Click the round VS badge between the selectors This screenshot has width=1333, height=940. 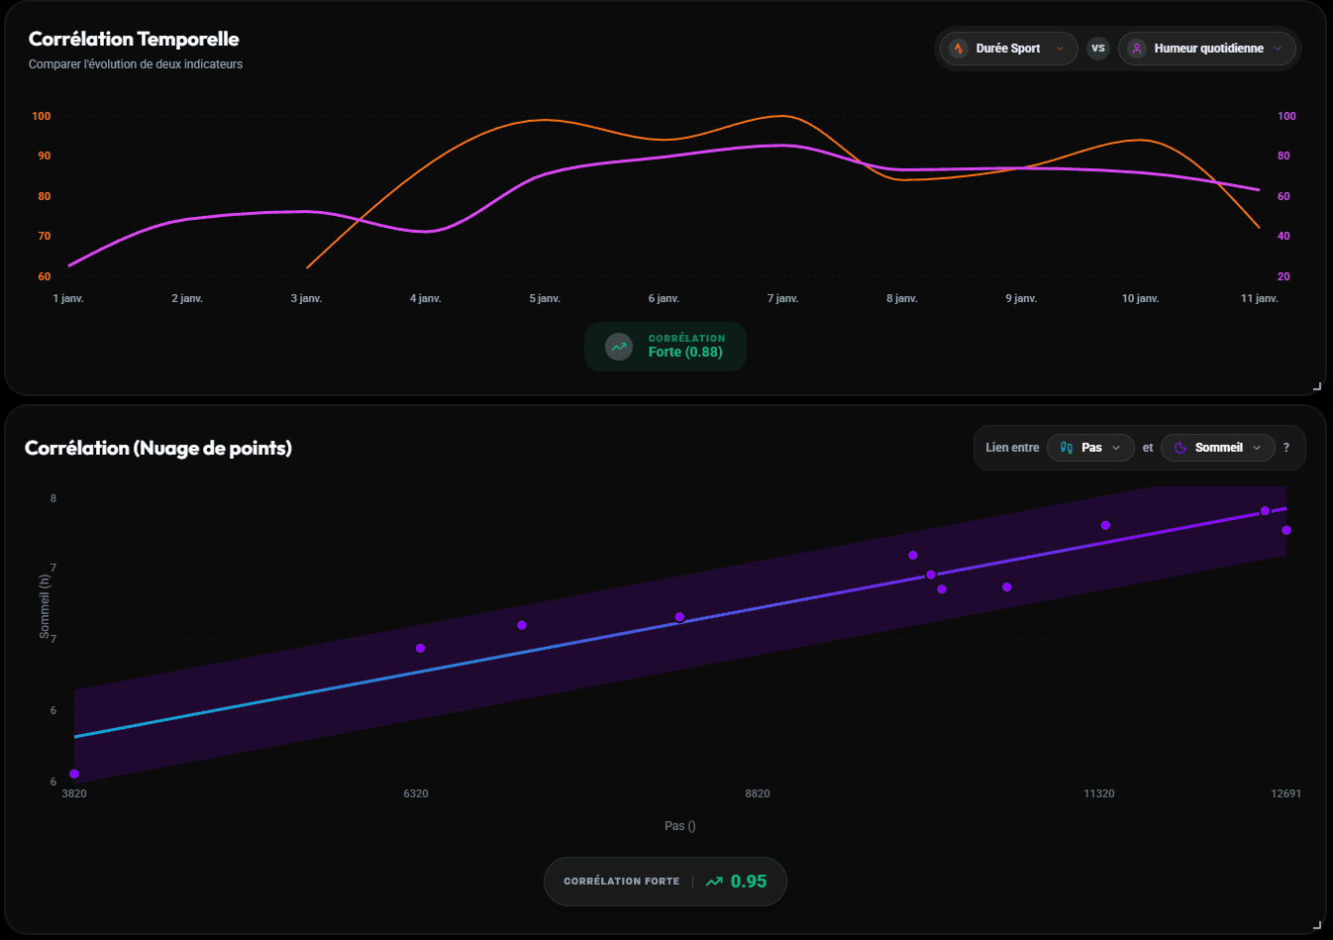1097,49
